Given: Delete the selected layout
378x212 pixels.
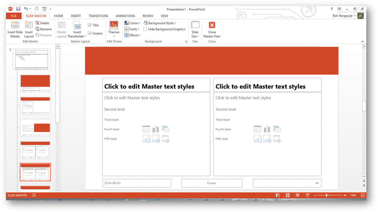Looking at the screenshot, I should pyautogui.click(x=42, y=23).
